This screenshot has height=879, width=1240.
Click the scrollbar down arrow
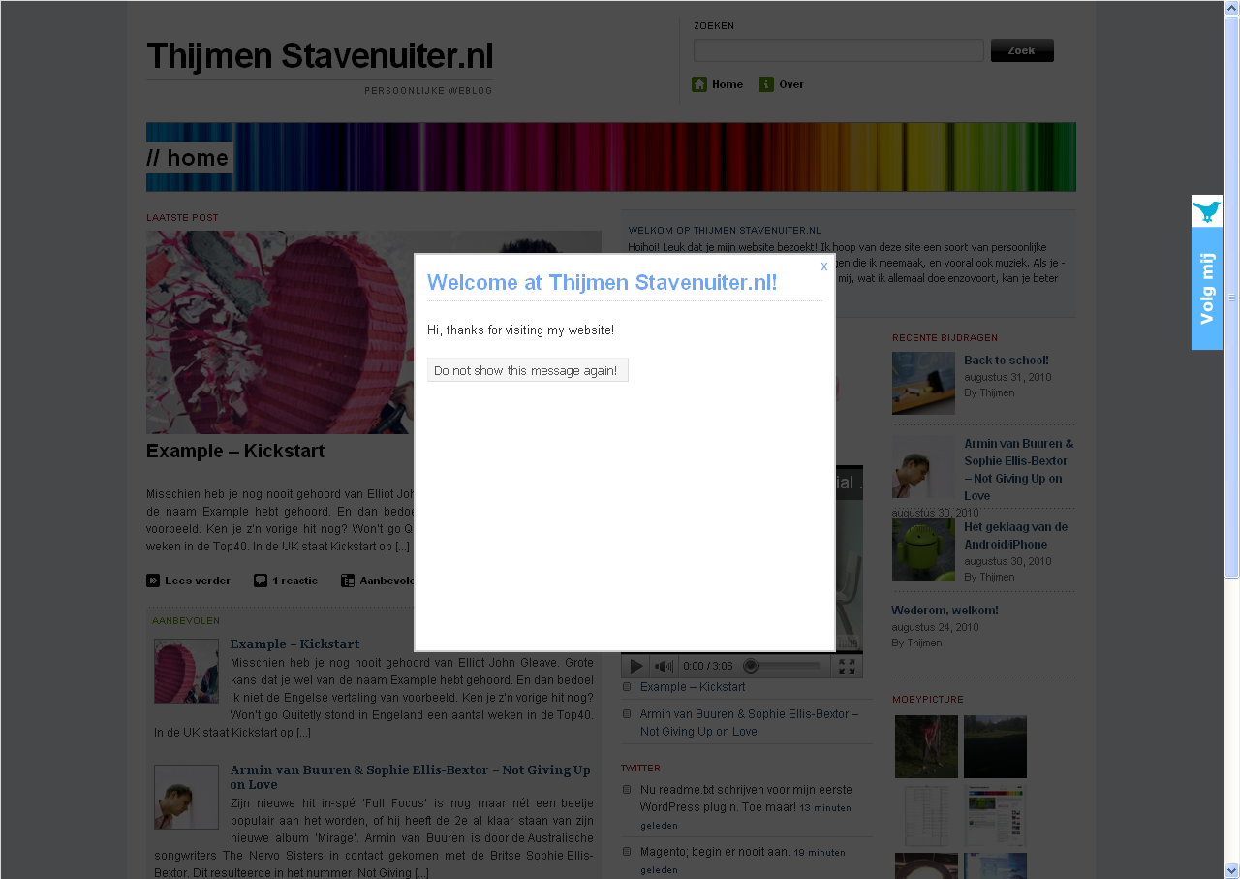pos(1231,870)
